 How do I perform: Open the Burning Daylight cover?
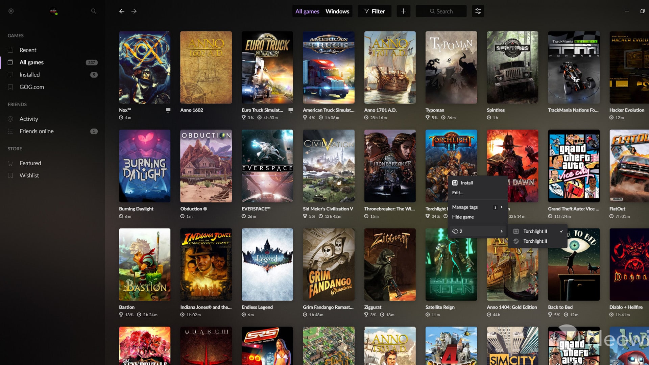[145, 166]
